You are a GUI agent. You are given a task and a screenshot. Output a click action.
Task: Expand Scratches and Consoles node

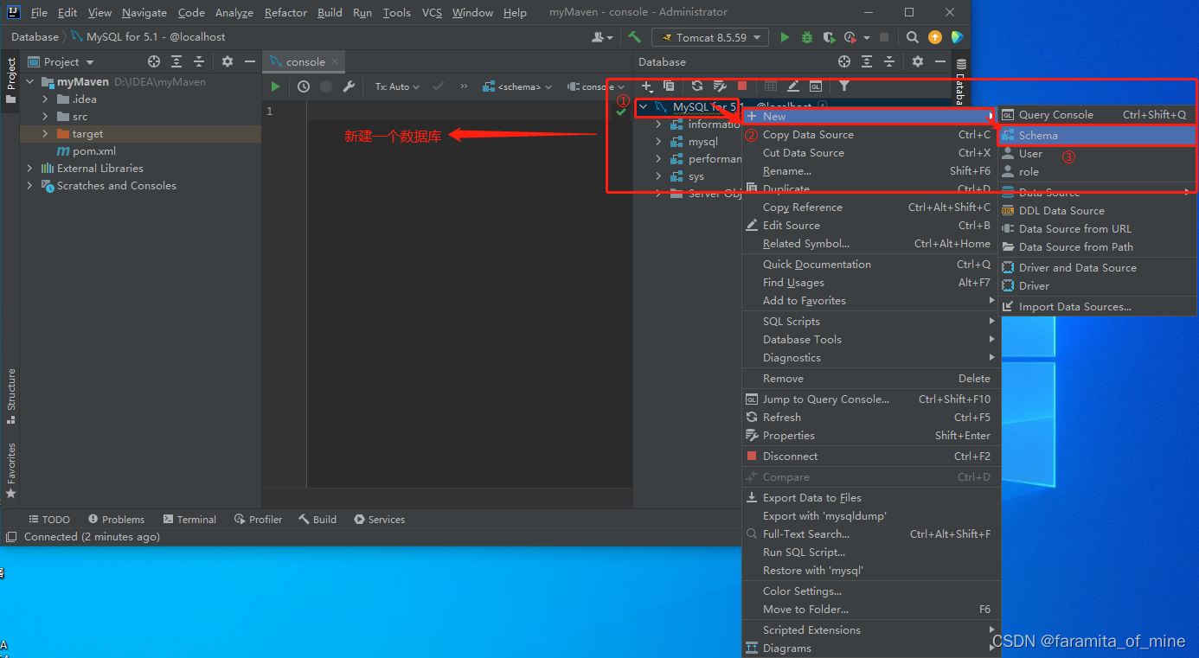coord(30,186)
